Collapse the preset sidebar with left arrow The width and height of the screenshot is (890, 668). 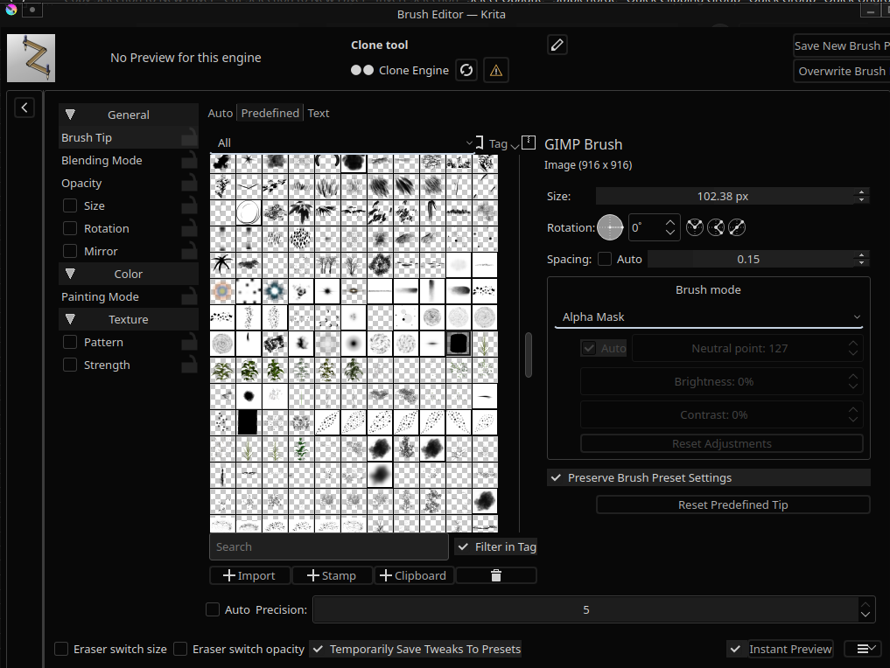tap(25, 108)
